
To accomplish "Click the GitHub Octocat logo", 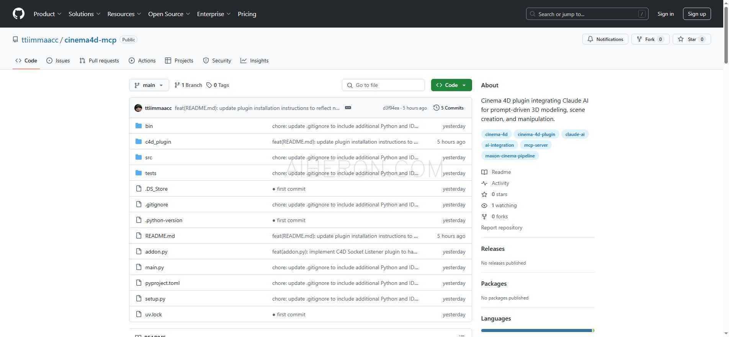I will (x=18, y=14).
